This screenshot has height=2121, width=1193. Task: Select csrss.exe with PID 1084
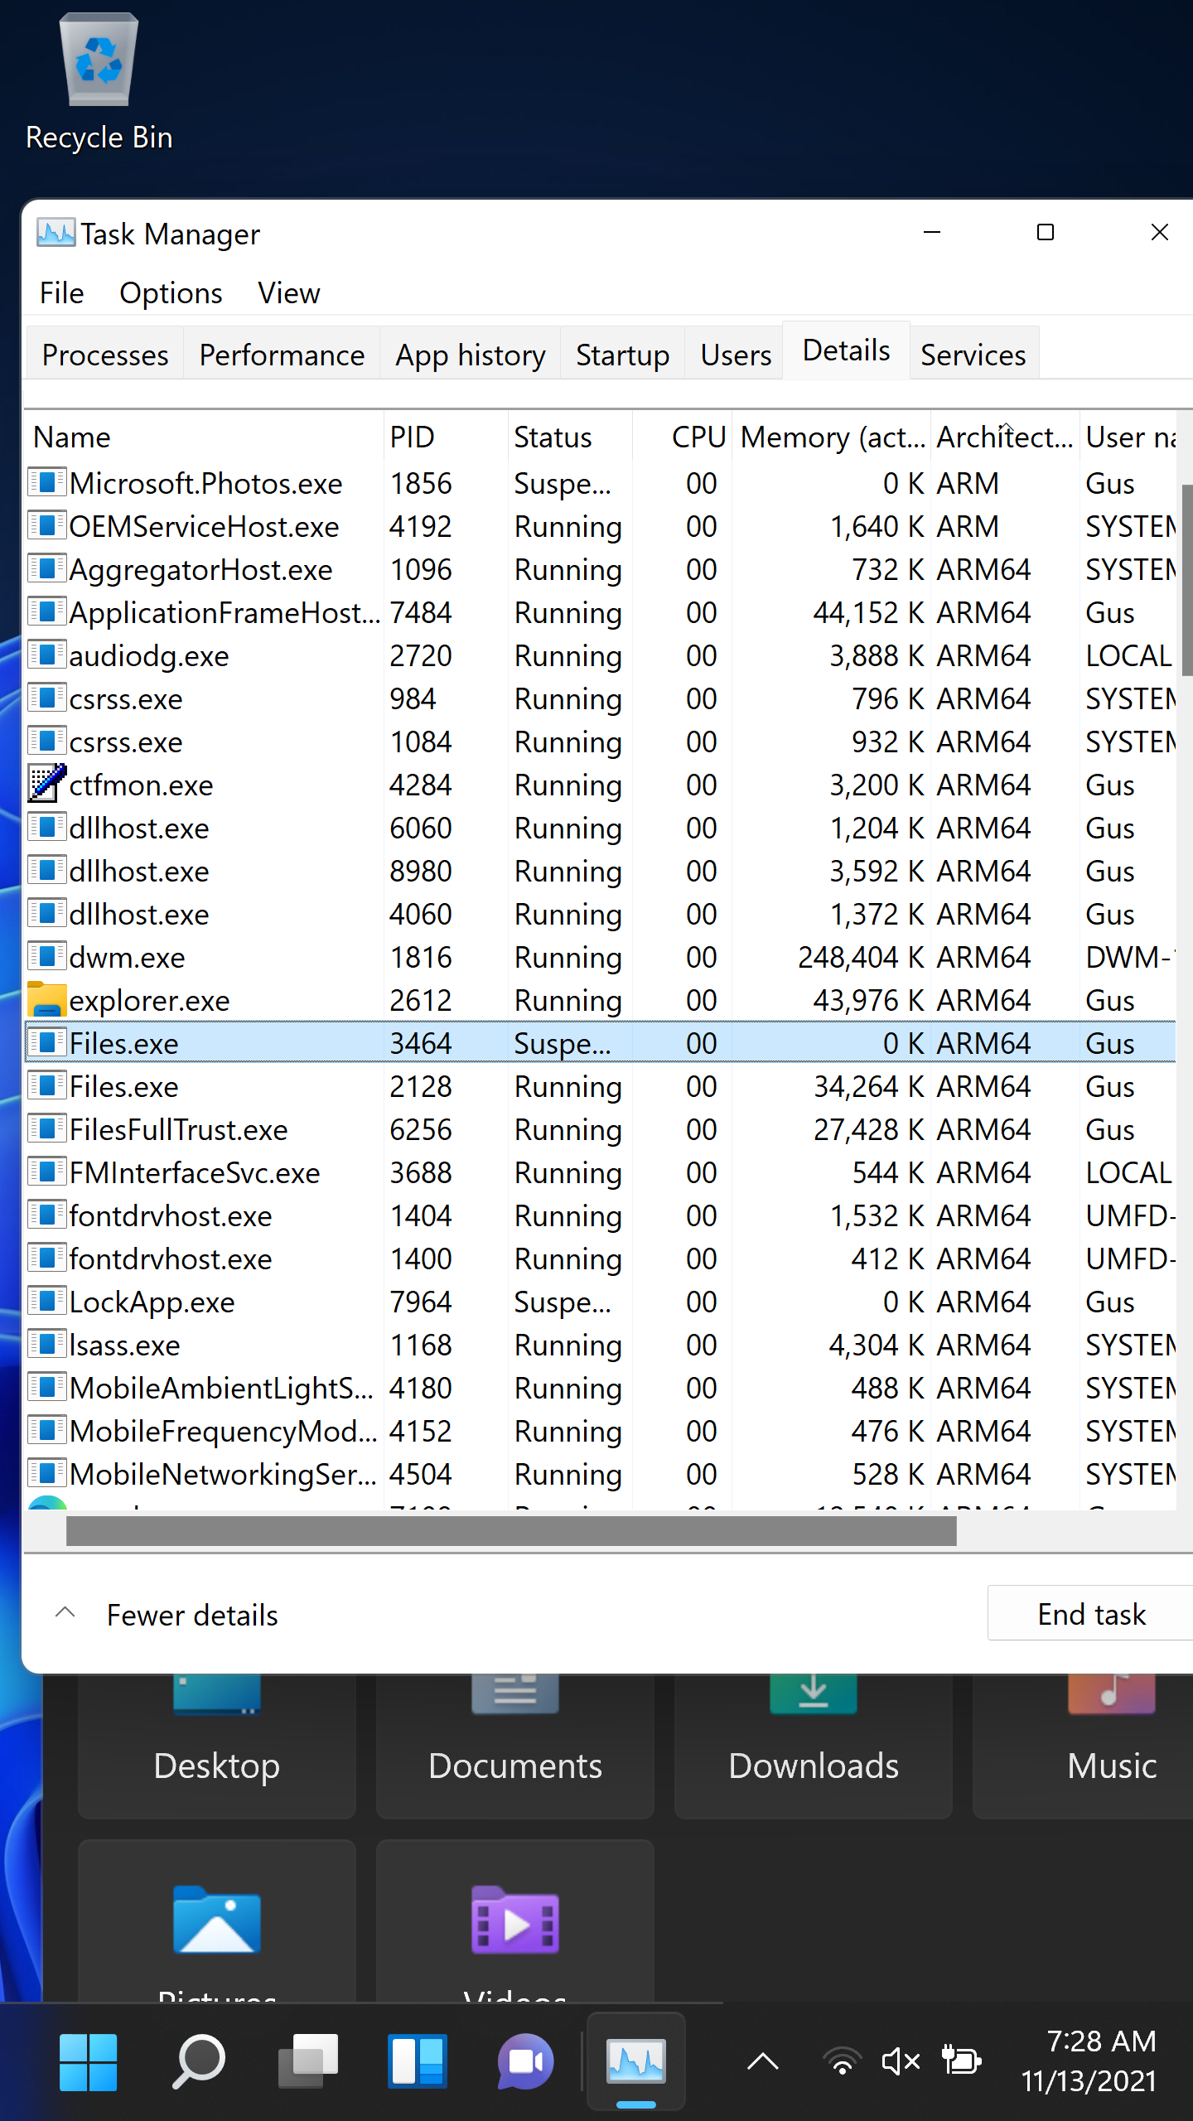[601, 742]
